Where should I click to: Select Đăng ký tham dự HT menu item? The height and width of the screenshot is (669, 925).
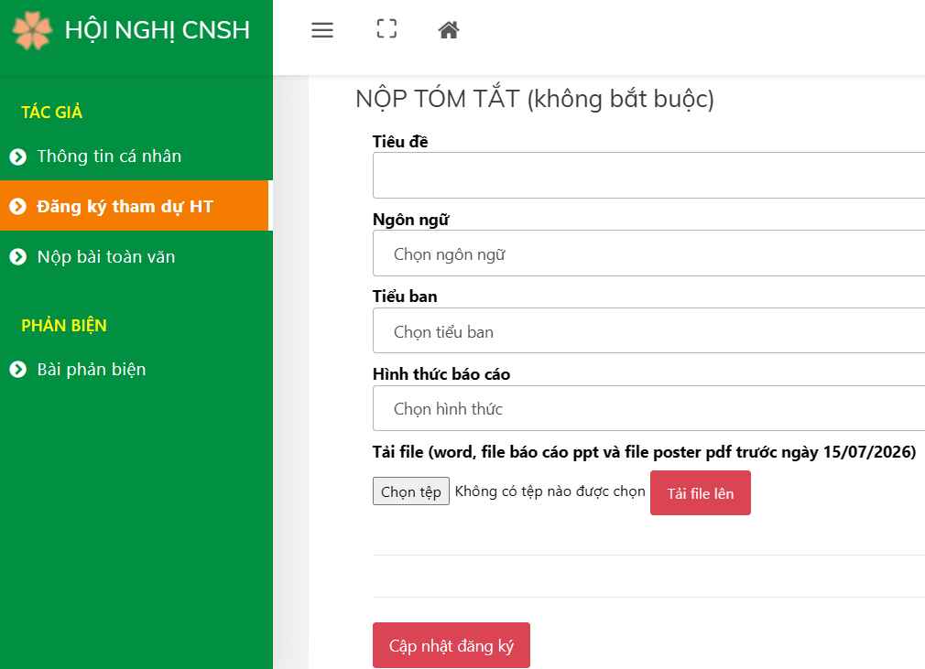[x=125, y=206]
